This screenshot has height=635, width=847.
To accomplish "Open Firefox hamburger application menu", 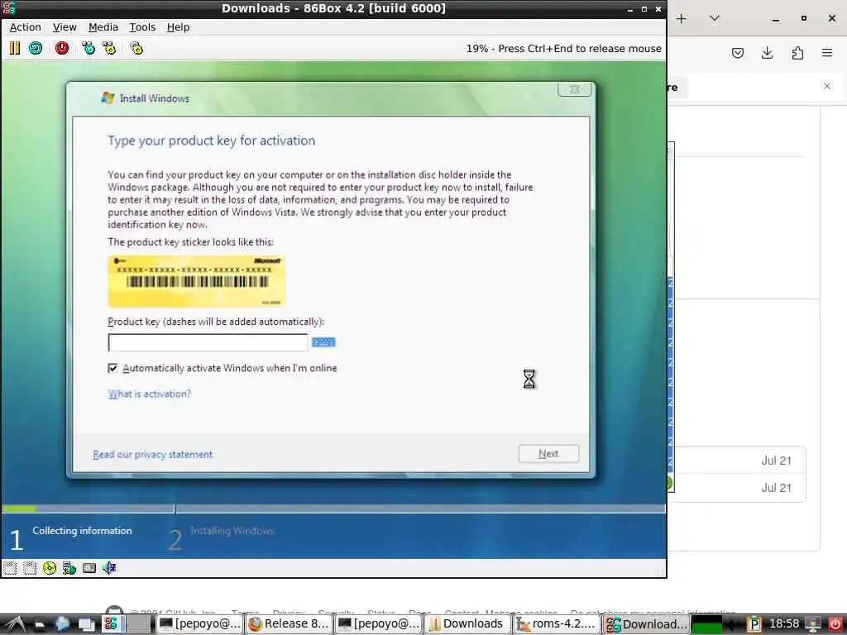I will (827, 52).
